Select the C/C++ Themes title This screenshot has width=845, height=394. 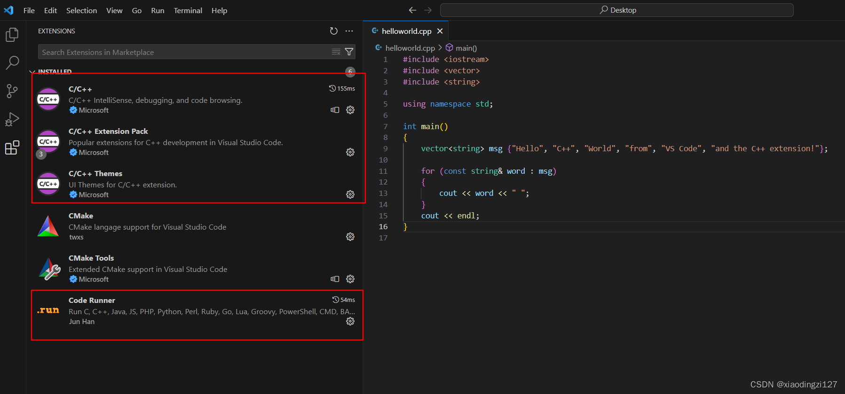click(95, 173)
